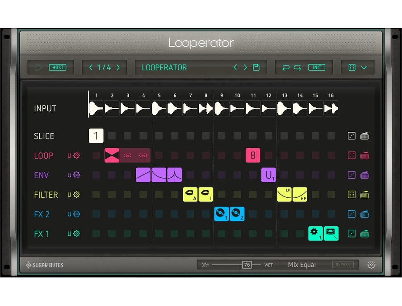
Task: Click the green saw blade FX 1 step
Action: point(315,233)
